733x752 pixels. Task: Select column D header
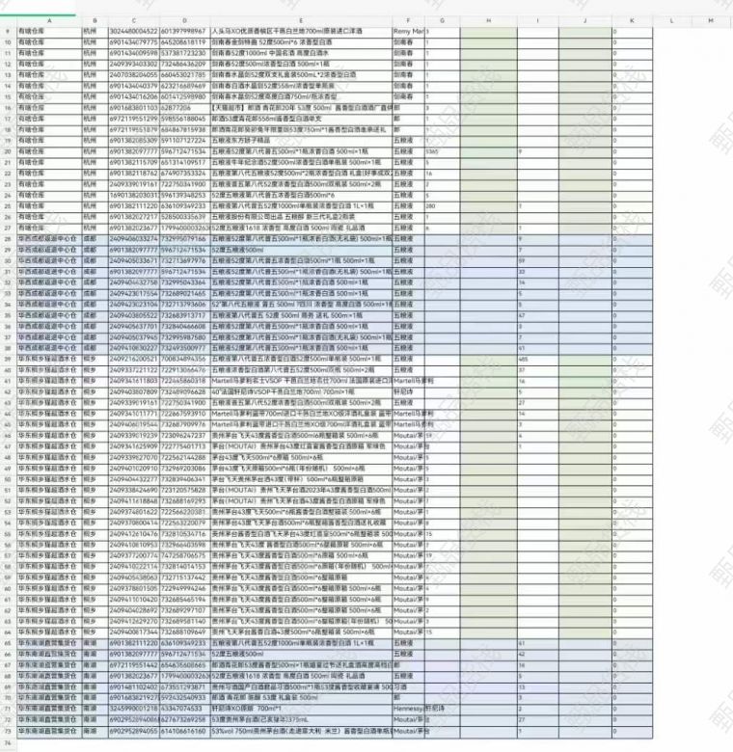184,20
